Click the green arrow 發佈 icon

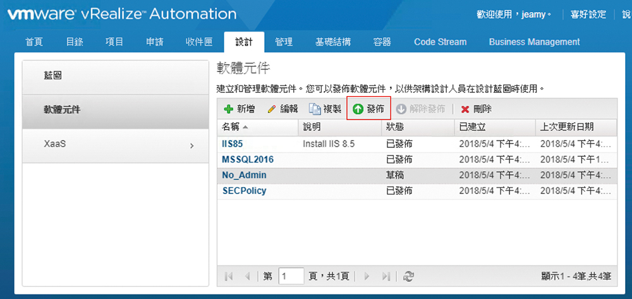[358, 109]
